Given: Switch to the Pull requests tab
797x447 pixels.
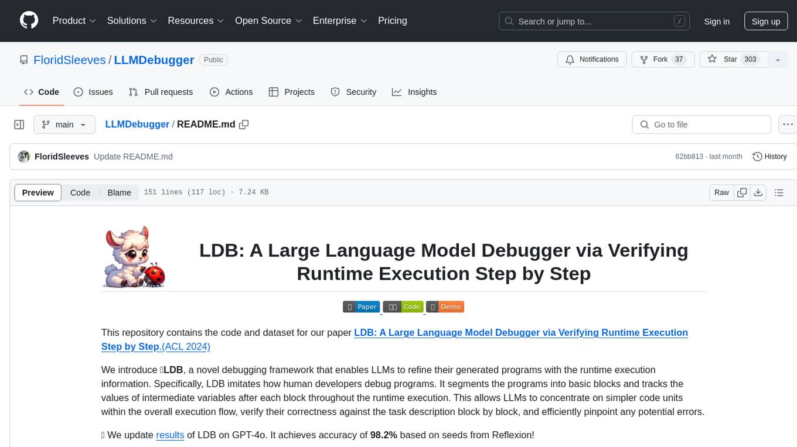Looking at the screenshot, I should click(x=161, y=92).
